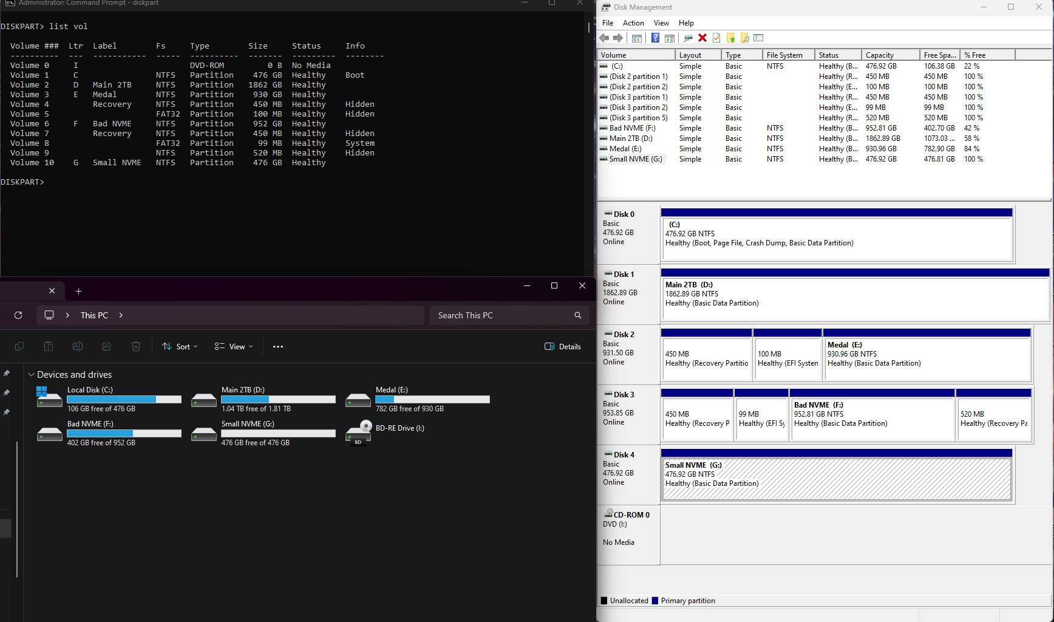Image resolution: width=1054 pixels, height=622 pixels.
Task: Open the See more ellipsis menu
Action: pos(278,347)
